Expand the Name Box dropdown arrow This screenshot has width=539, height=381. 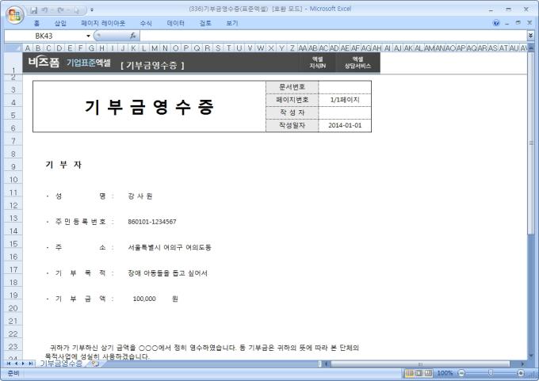pyautogui.click(x=88, y=36)
